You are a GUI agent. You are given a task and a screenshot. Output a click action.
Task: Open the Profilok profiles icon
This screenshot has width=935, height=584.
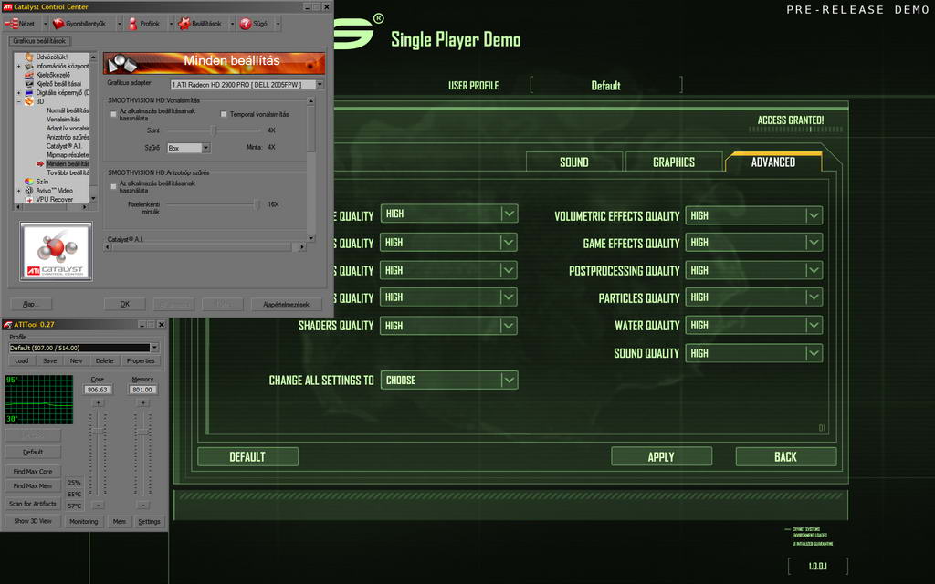point(131,24)
